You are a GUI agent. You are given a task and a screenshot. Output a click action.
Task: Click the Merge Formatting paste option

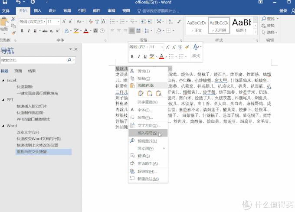[150, 93]
